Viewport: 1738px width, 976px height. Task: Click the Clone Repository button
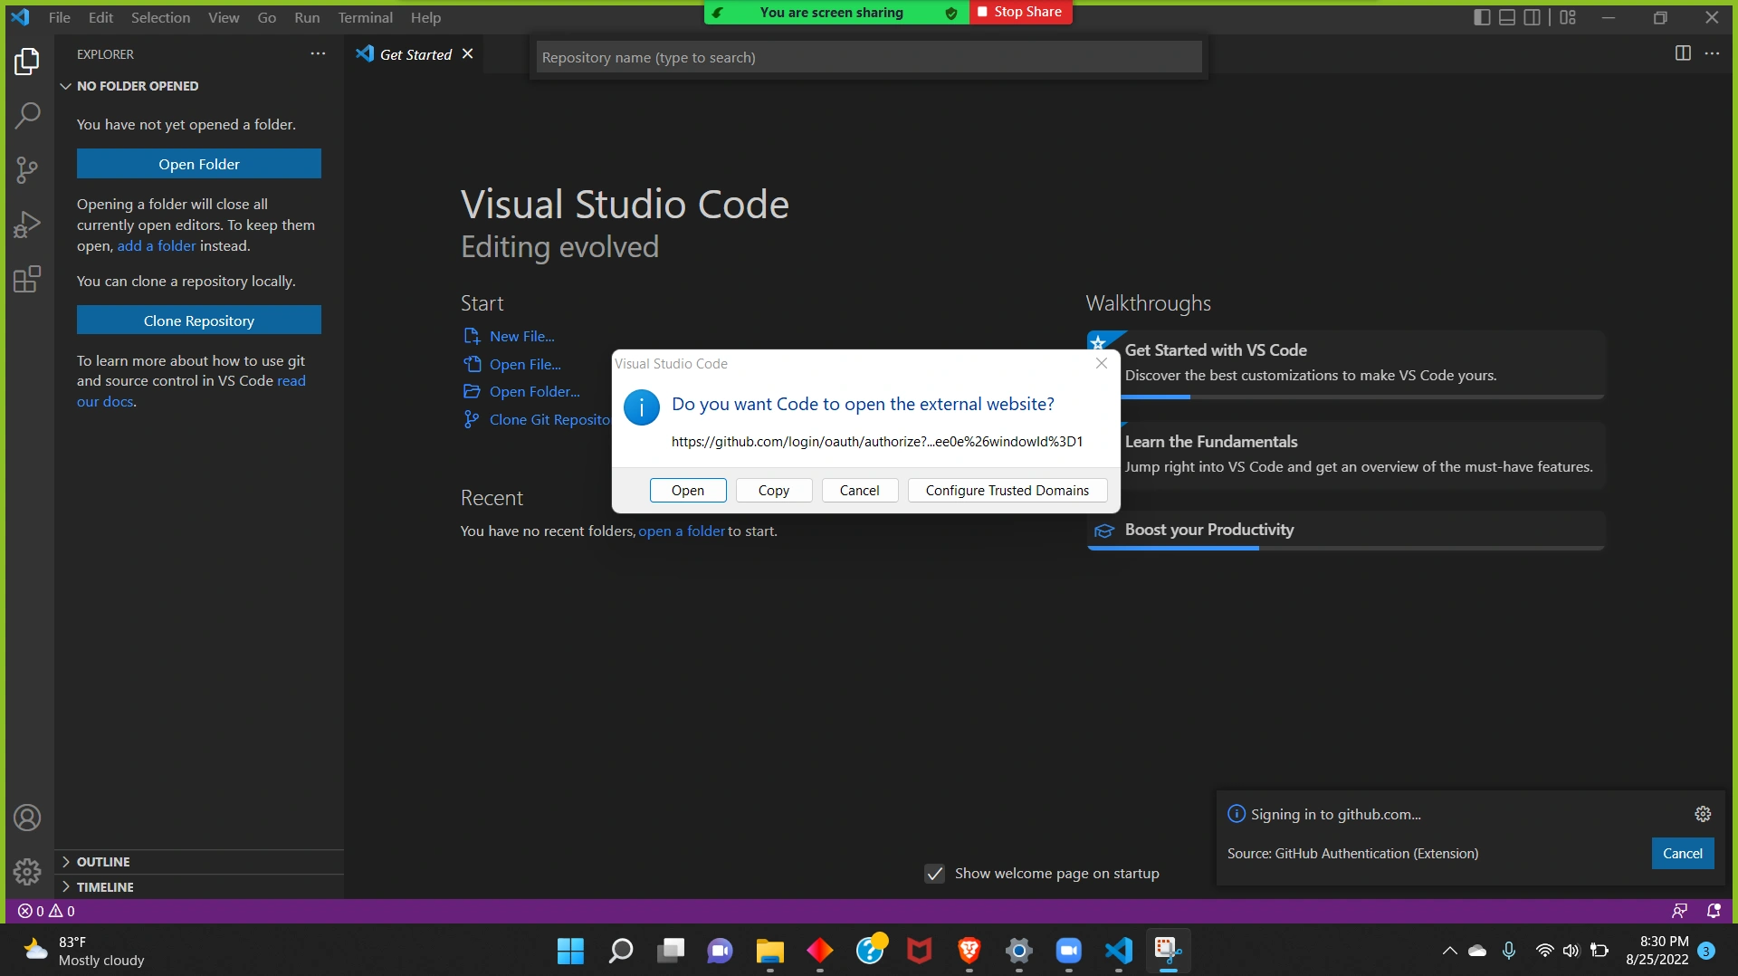coord(198,321)
